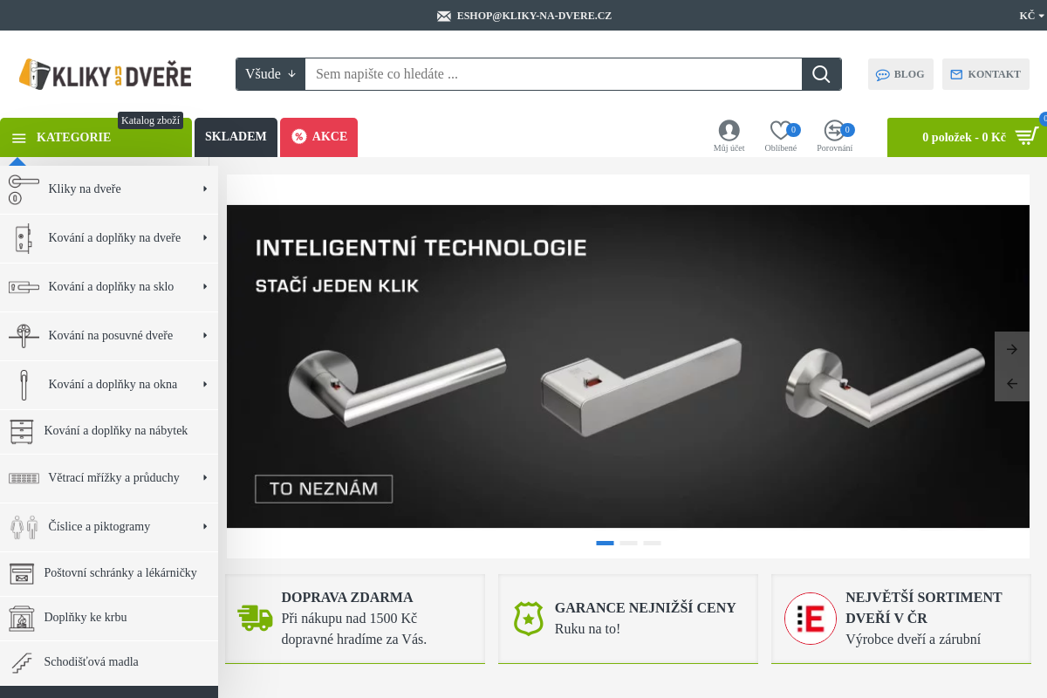Click the Inteligentní technologie banner image
Viewport: 1047px width, 698px height.
click(x=628, y=366)
